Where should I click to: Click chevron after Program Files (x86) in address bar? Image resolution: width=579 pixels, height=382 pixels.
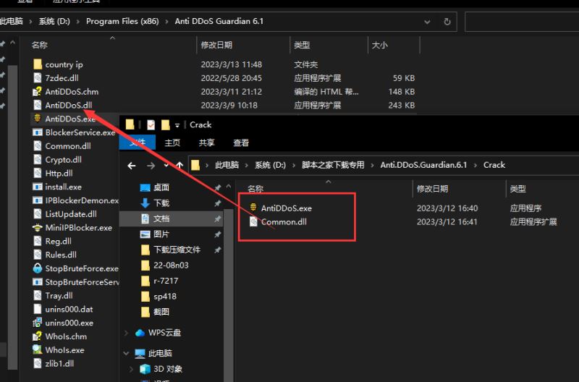click(x=167, y=22)
